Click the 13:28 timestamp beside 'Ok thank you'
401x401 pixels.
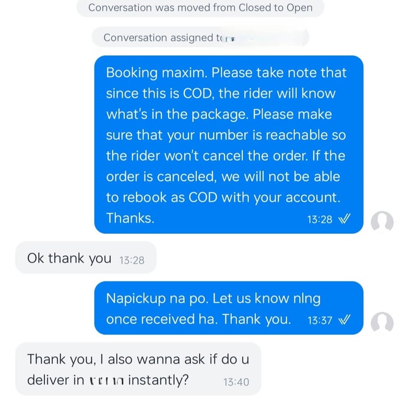point(132,261)
